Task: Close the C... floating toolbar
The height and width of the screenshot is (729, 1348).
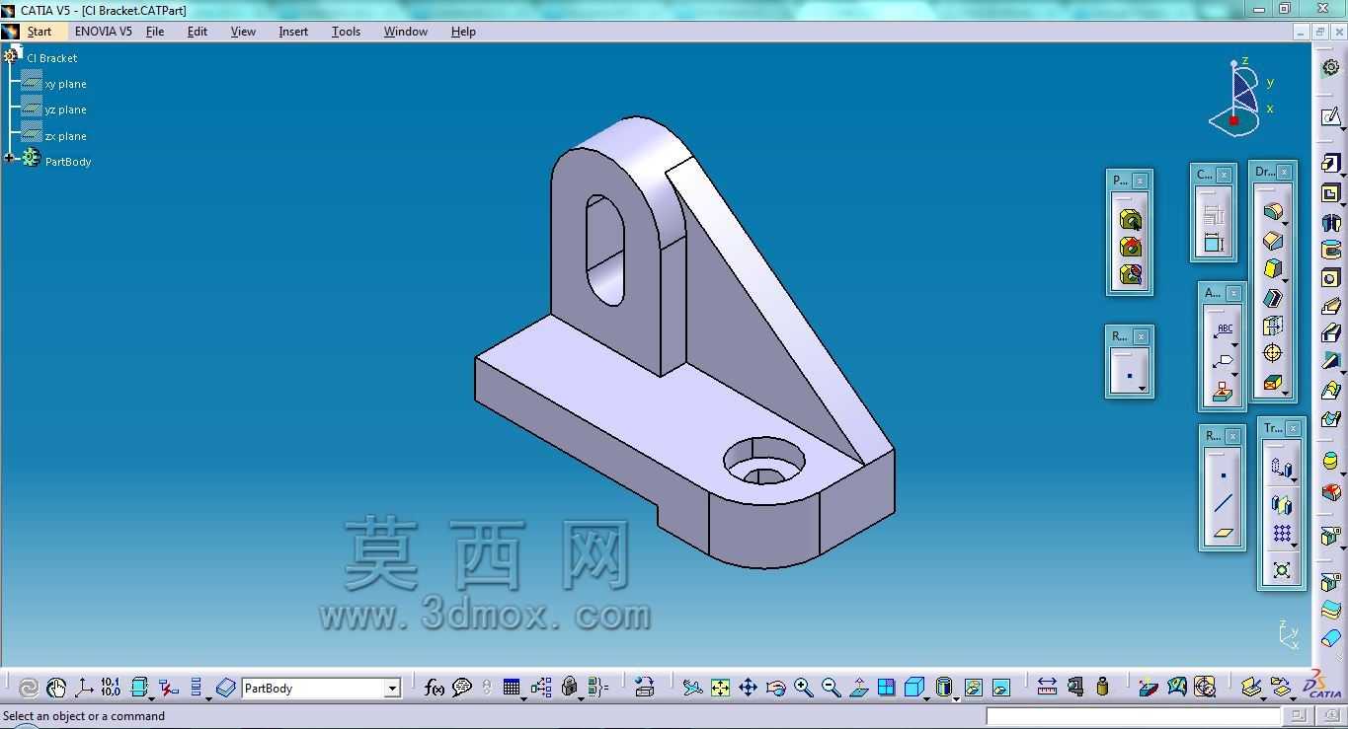Action: pos(1224,175)
